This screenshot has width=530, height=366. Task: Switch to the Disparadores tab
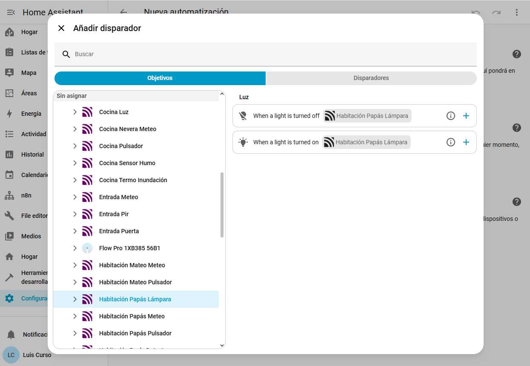coord(371,78)
